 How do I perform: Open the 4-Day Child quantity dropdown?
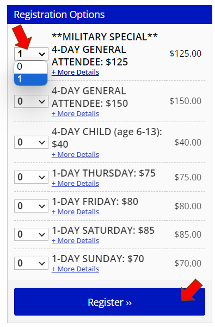click(x=31, y=142)
